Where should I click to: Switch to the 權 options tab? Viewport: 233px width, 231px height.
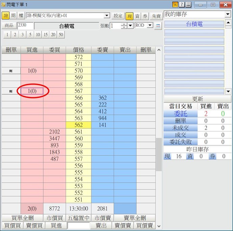point(21,16)
